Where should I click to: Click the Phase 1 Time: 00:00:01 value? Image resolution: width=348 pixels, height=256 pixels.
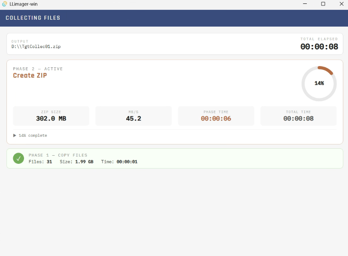119,162
